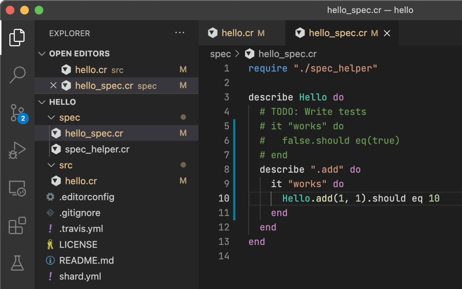462x289 pixels.
Task: Collapse the Open Editors section
Action: pyautogui.click(x=42, y=54)
